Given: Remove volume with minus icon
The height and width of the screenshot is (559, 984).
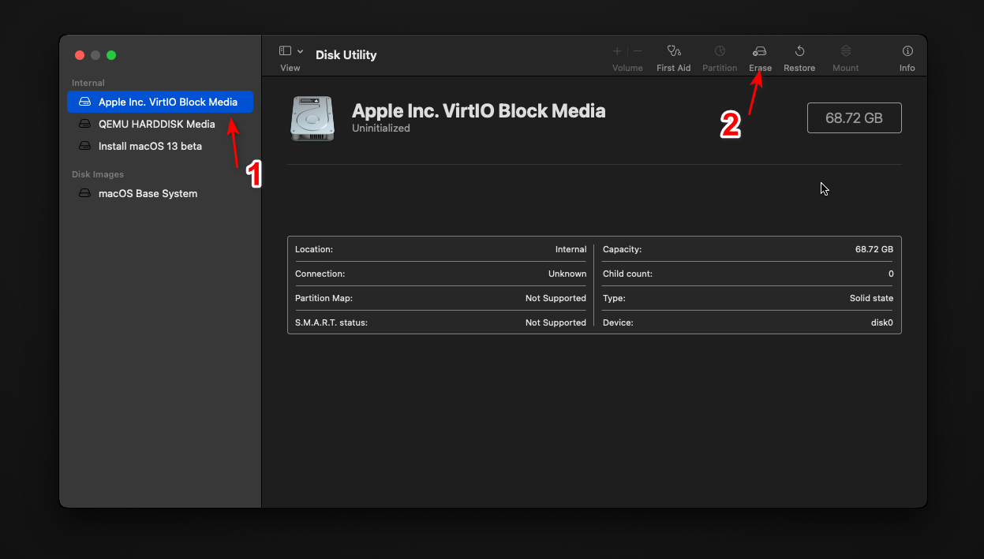Looking at the screenshot, I should click(x=638, y=51).
